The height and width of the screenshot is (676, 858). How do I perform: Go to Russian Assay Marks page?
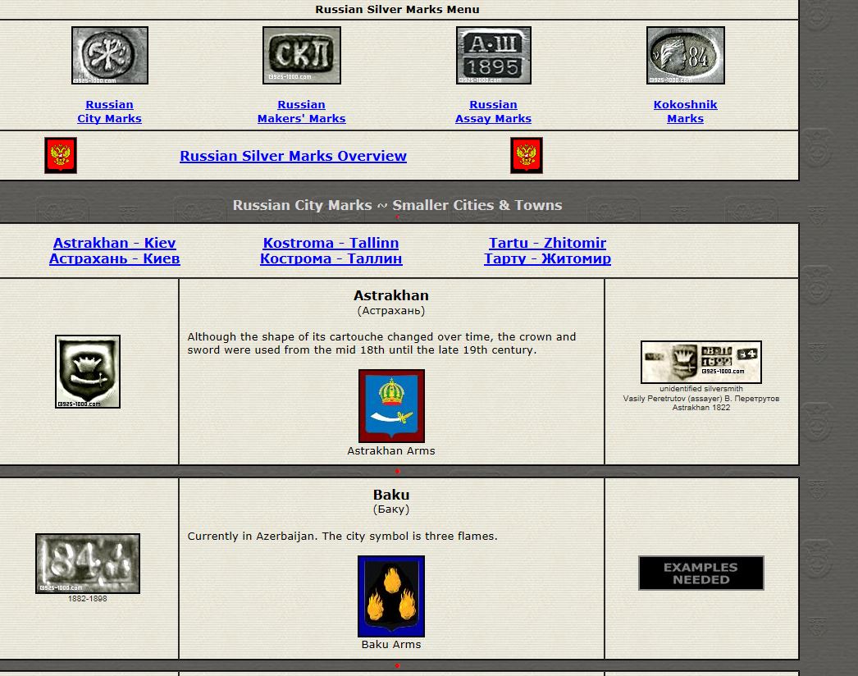[x=493, y=112]
